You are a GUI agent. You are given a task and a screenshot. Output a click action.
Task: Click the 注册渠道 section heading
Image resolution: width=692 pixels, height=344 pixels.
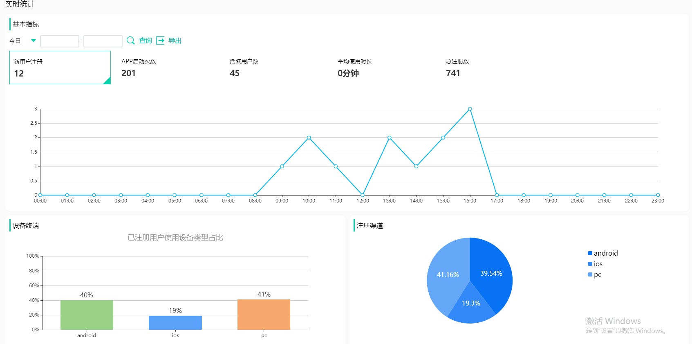point(370,225)
